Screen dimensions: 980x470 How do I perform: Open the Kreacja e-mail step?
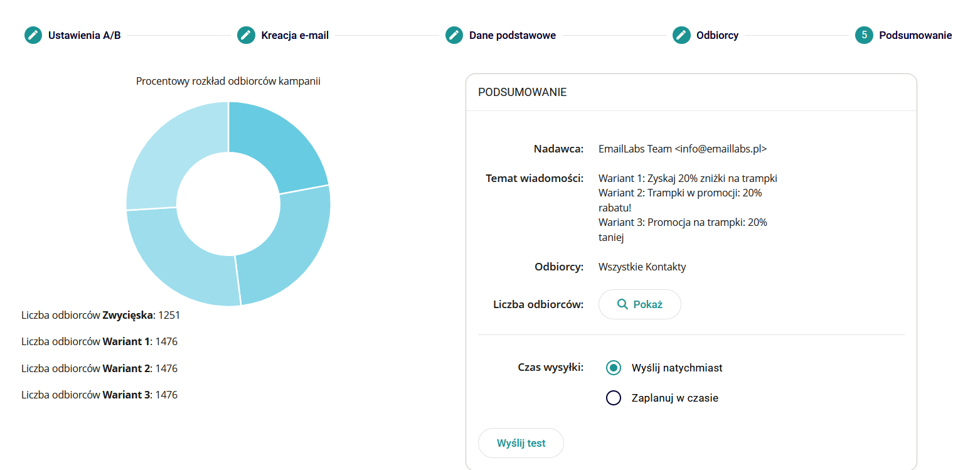[295, 35]
